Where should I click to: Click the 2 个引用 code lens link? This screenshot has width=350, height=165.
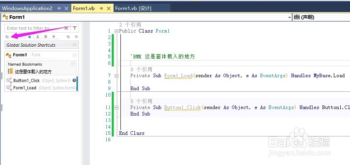pos(130,25)
